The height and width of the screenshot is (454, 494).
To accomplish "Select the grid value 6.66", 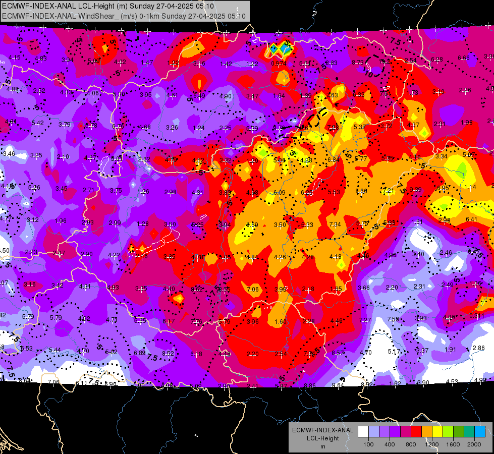I will coord(463,58).
